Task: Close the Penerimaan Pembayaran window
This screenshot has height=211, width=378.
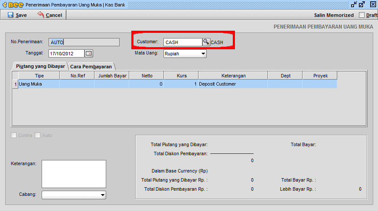Action: click(x=373, y=4)
